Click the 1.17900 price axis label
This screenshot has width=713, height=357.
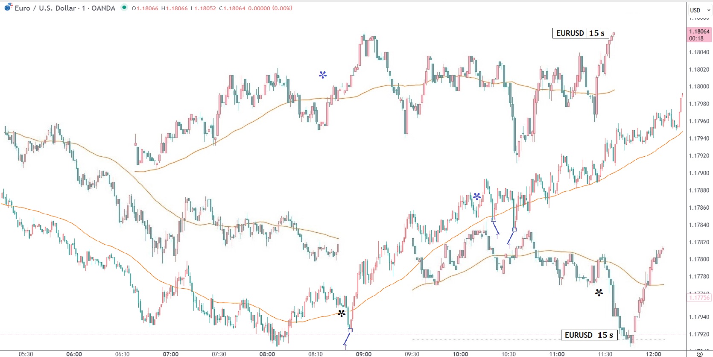pyautogui.click(x=699, y=173)
